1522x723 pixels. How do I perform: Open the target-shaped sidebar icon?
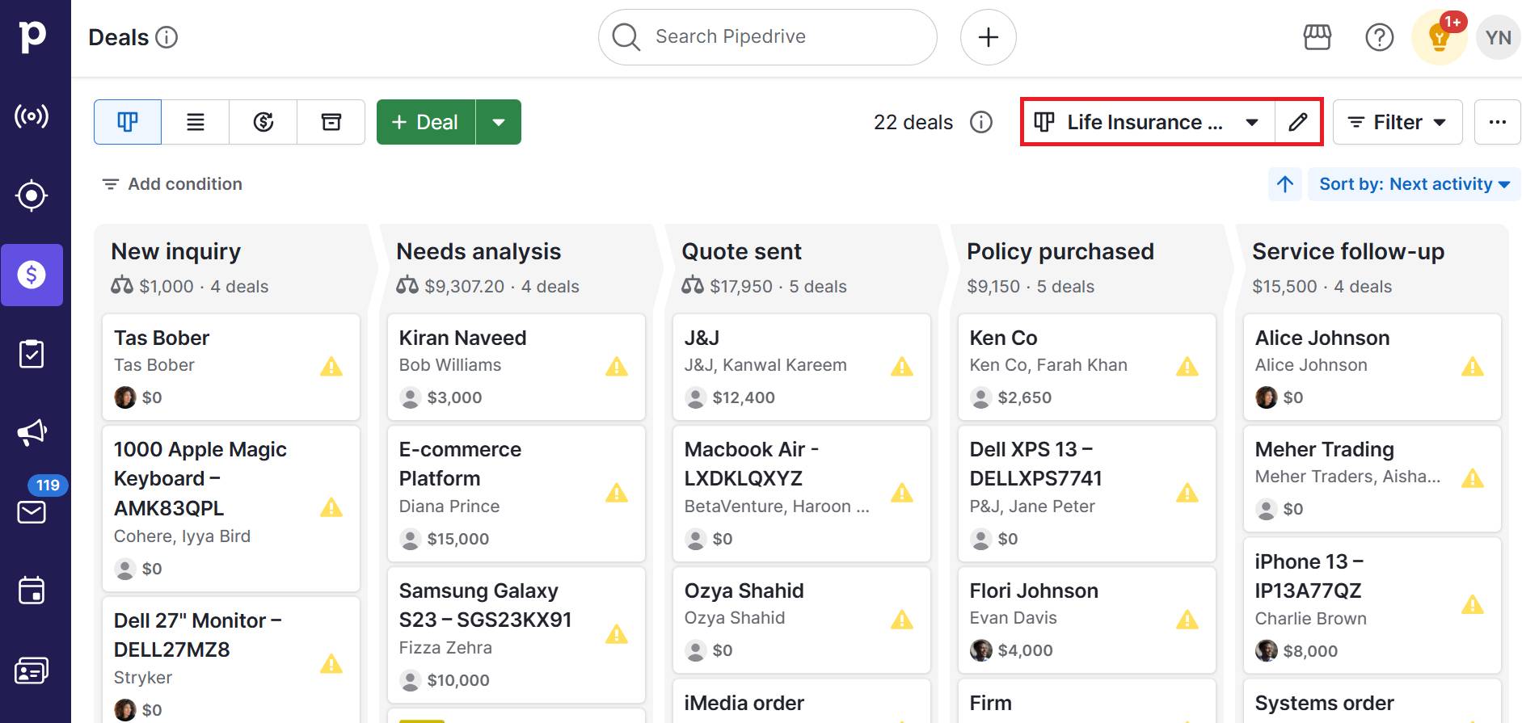[x=32, y=195]
